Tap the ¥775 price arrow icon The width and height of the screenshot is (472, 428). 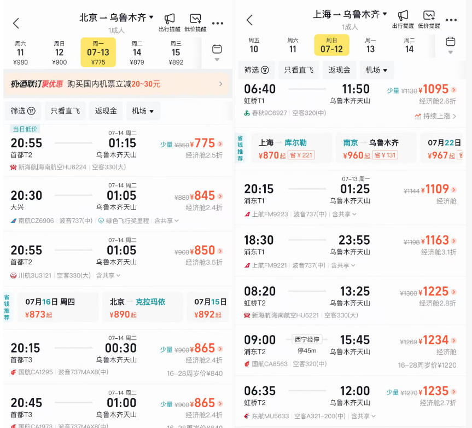point(220,144)
